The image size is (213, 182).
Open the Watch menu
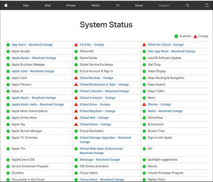pyautogui.click(x=96, y=5)
